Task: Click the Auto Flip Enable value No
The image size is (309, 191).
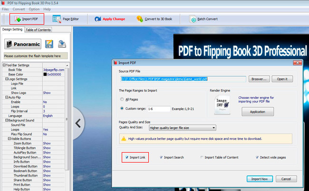Action: point(45,102)
